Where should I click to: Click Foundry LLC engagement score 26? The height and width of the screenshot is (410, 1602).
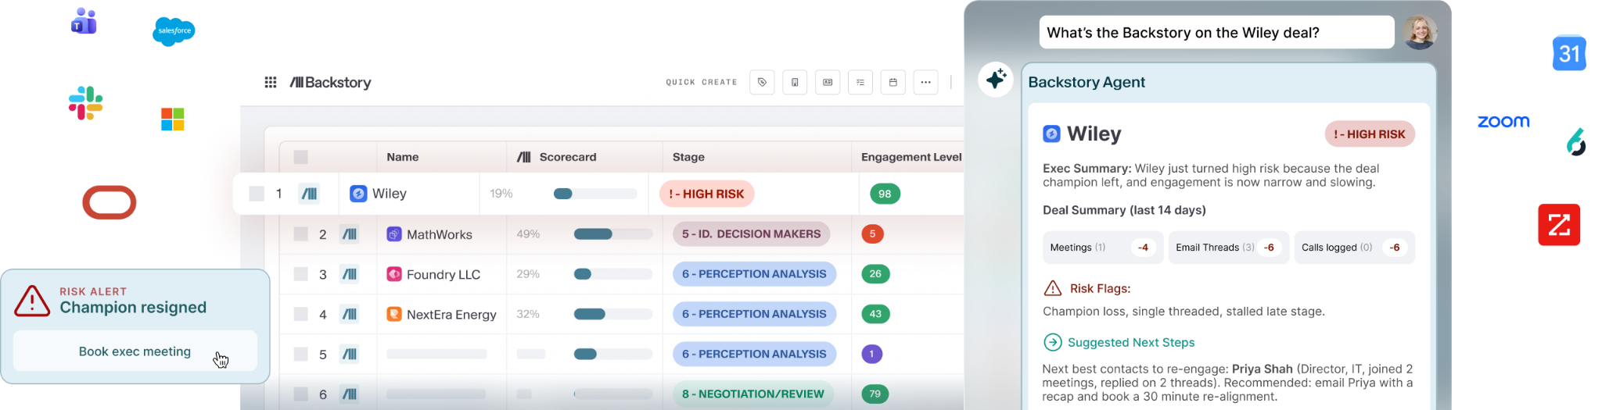[x=875, y=273]
